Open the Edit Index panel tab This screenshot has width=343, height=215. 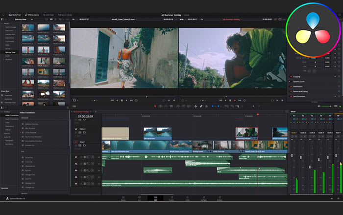[49, 15]
